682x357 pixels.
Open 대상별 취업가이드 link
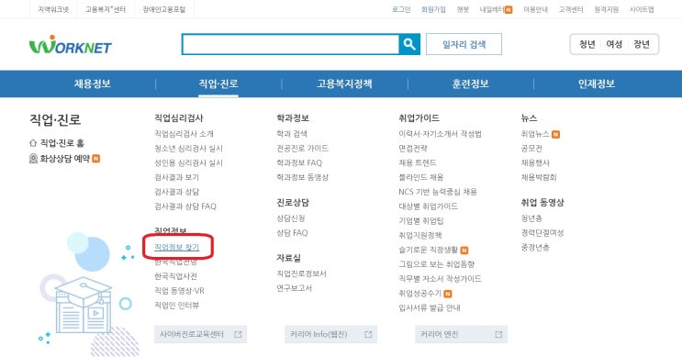[428, 206]
